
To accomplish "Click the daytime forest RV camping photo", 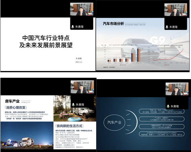I will (75, 108).
